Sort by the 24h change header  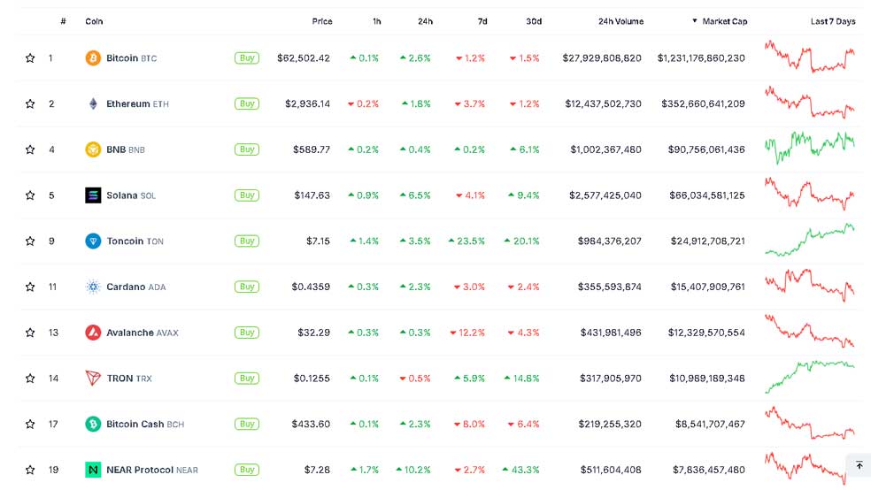pyautogui.click(x=425, y=21)
